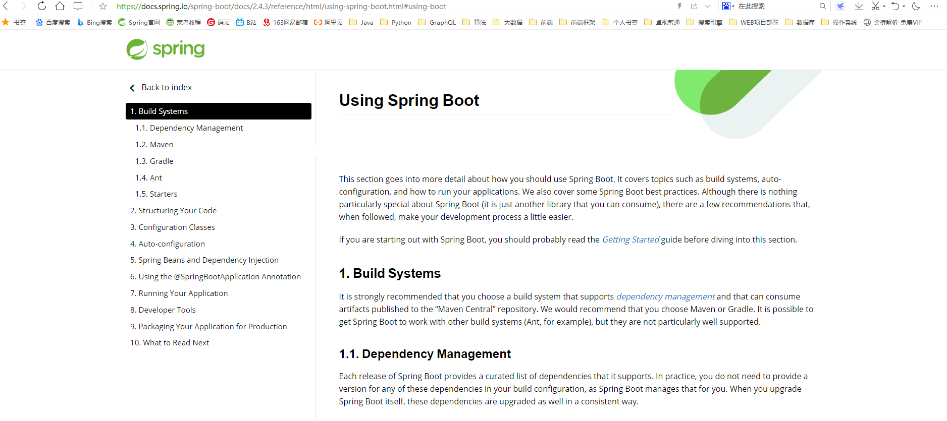Open 5. Spring Beans and Dependency Injection
947x421 pixels.
coord(204,260)
